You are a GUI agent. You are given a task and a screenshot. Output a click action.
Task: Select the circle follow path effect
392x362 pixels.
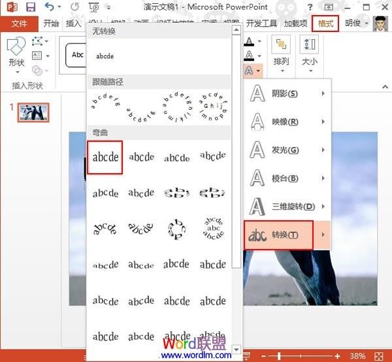(x=177, y=107)
